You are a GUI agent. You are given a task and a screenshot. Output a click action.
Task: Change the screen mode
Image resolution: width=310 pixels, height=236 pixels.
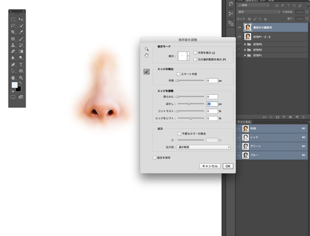click(21, 97)
